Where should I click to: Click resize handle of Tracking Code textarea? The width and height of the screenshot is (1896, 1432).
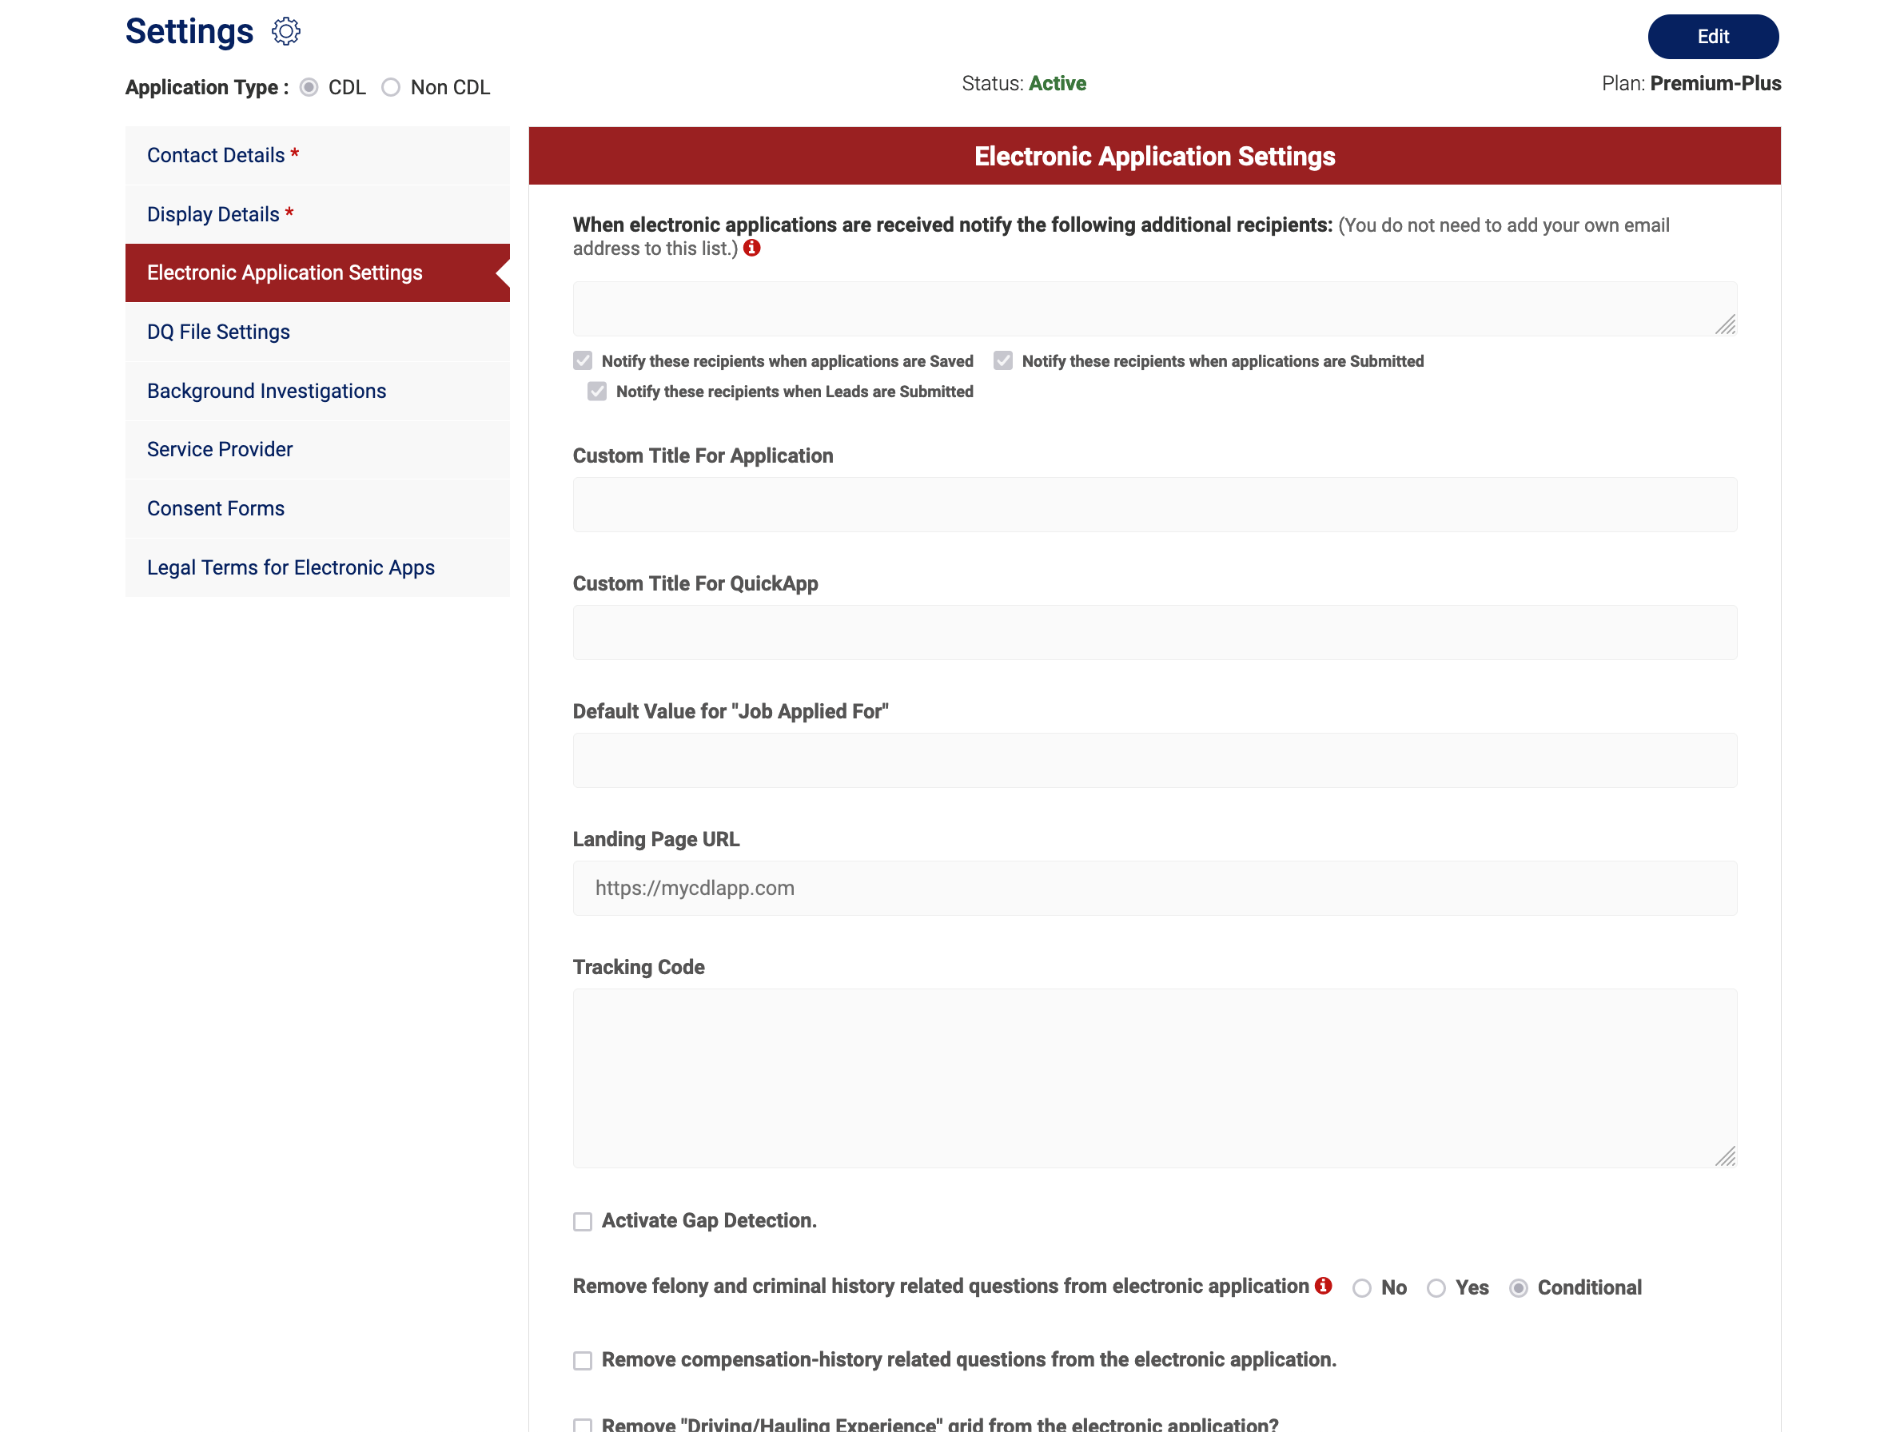1725,1156
